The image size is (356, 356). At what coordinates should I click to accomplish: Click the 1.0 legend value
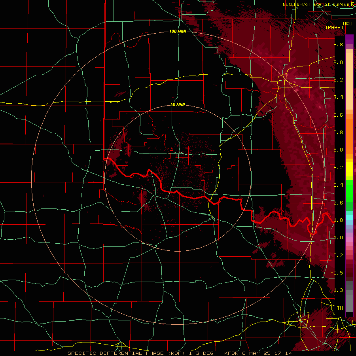(338, 238)
